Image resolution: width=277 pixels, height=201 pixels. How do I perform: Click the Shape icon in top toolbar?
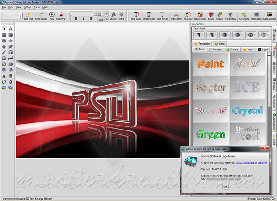click(x=219, y=16)
